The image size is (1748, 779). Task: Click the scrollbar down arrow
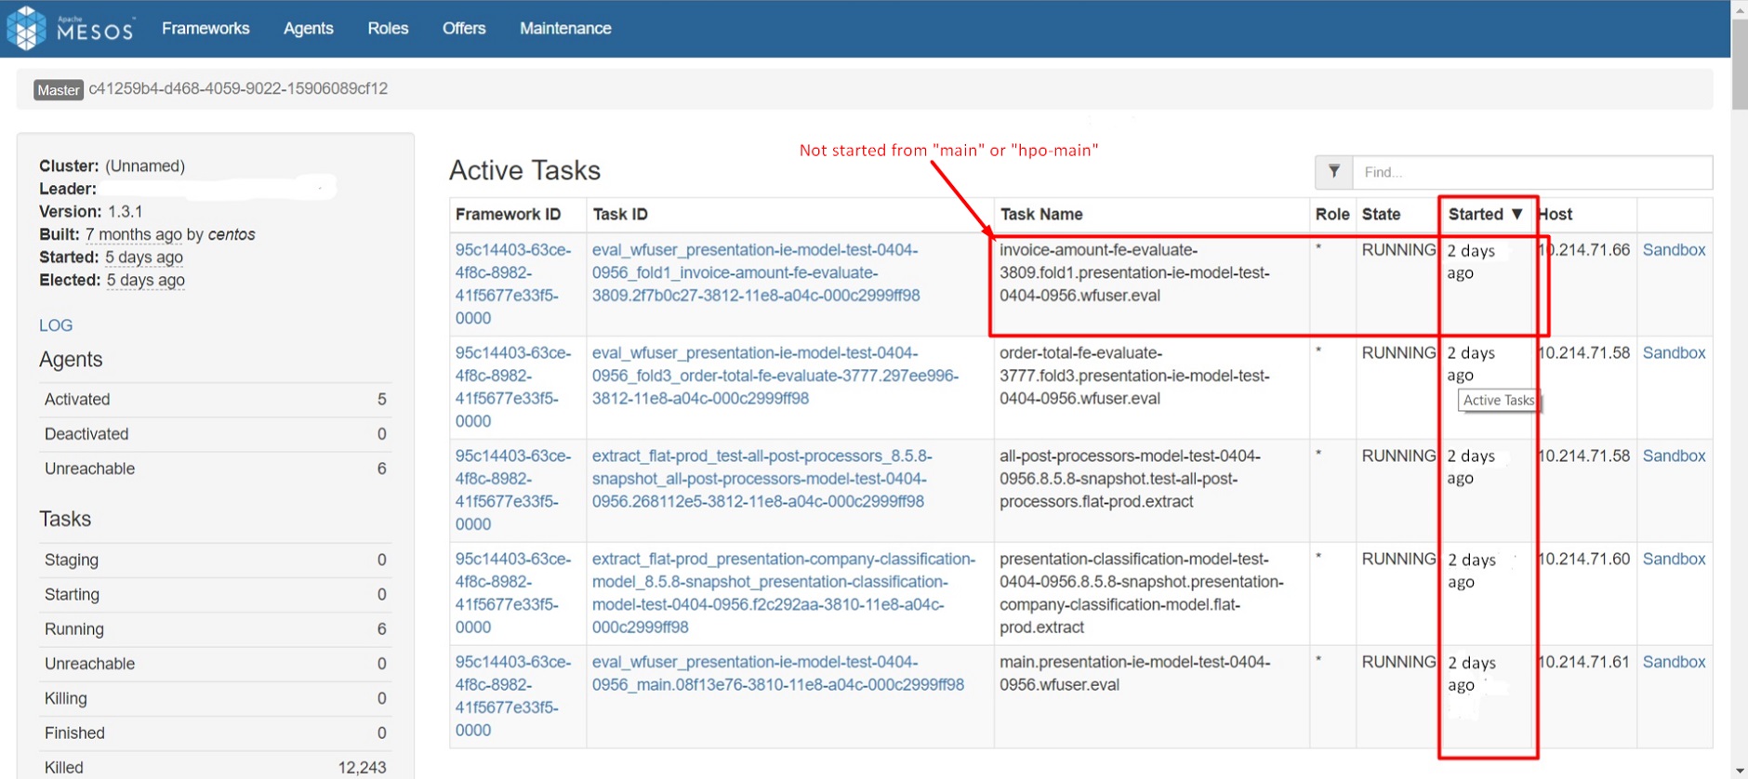(1740, 771)
